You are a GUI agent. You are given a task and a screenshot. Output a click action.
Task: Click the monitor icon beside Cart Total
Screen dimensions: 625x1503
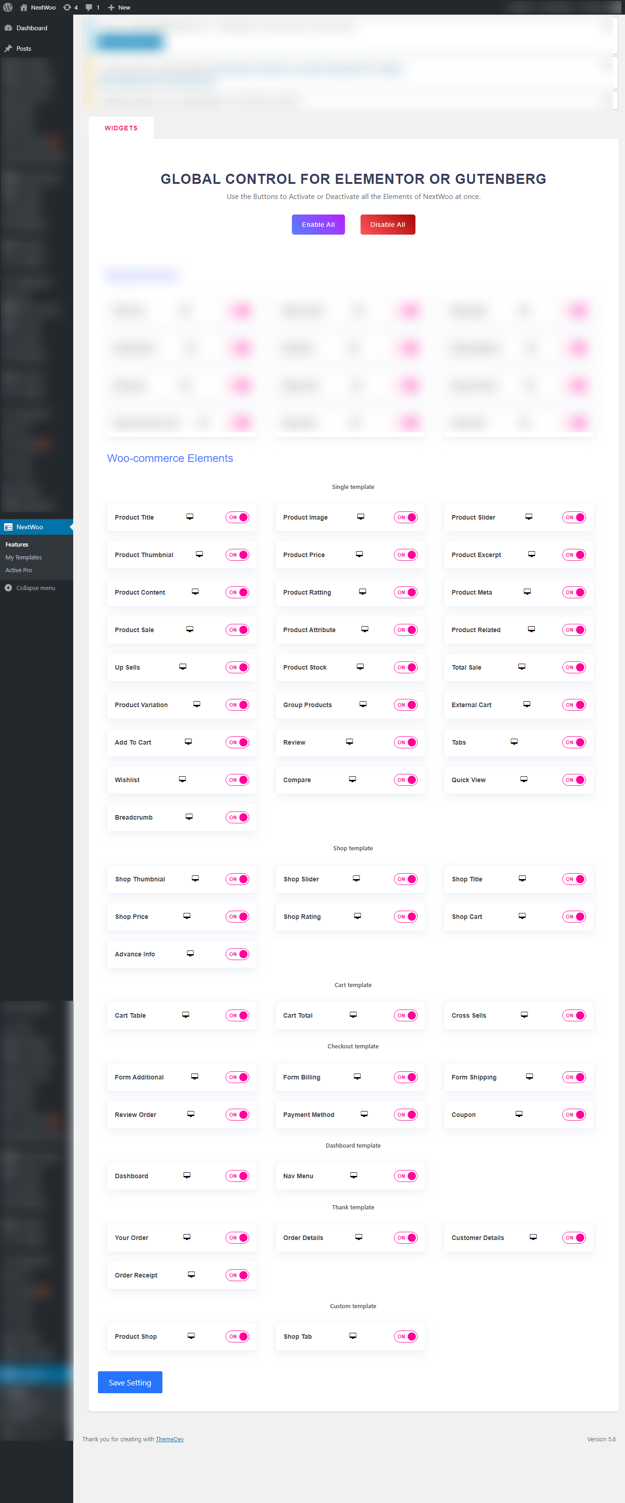[x=353, y=1015]
